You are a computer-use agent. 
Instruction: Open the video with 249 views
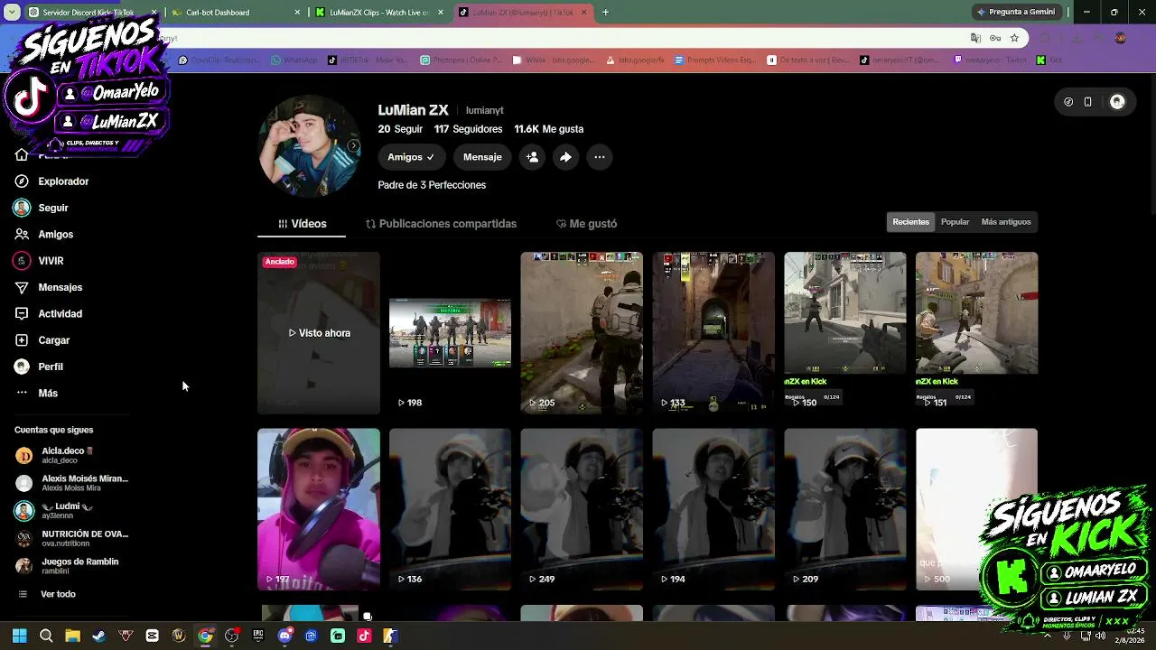point(582,509)
